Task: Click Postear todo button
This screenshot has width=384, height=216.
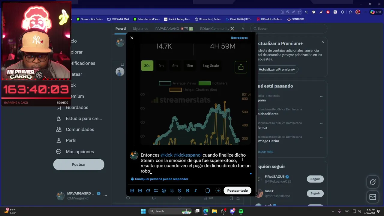Action: point(237,190)
